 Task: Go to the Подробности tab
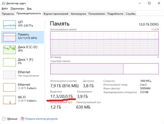click(x=115, y=14)
